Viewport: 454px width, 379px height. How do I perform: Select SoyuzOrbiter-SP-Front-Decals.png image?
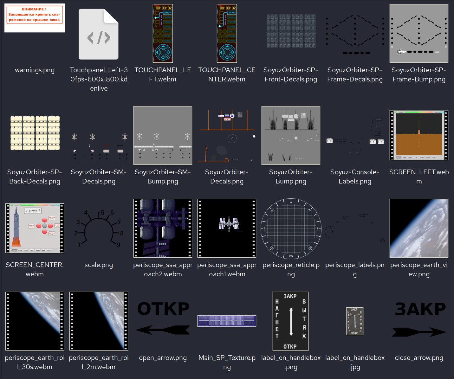point(291,31)
